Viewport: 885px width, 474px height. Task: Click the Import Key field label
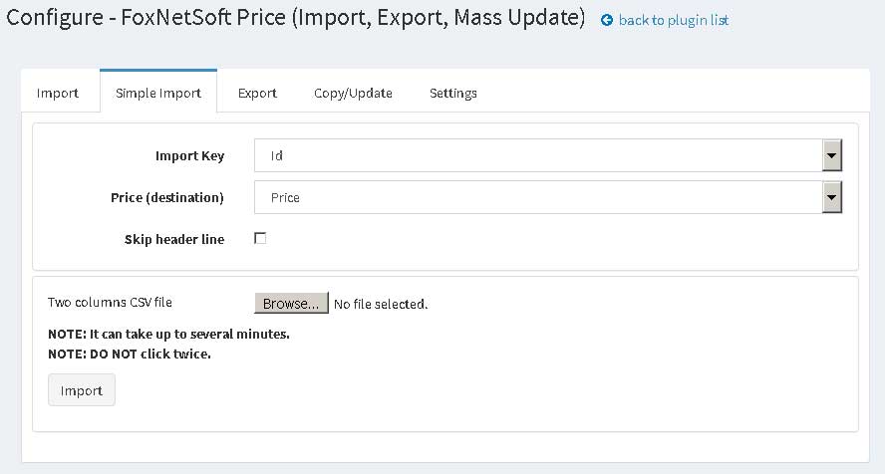[189, 156]
